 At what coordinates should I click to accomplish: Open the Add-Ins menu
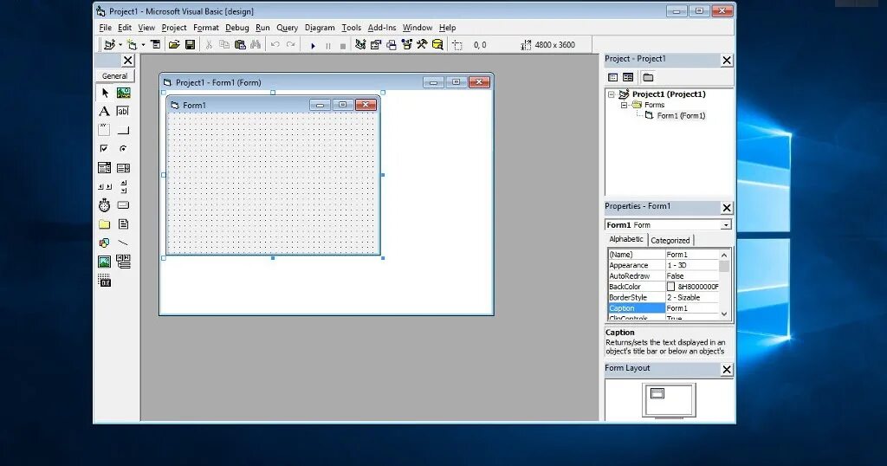pyautogui.click(x=382, y=27)
